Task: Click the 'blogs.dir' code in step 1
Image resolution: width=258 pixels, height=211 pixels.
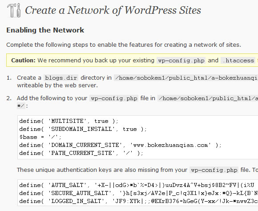Action: [61, 78]
